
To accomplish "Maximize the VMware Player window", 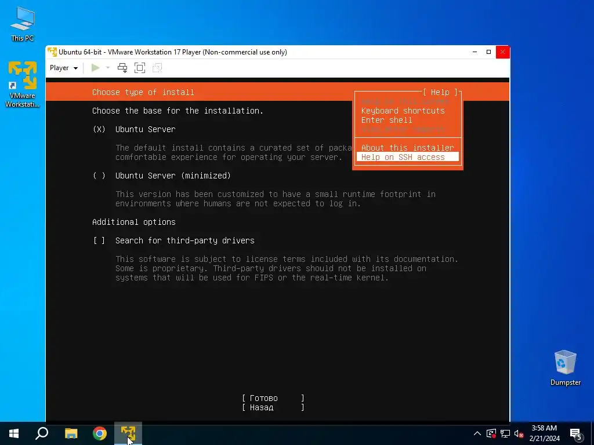I will coord(488,52).
